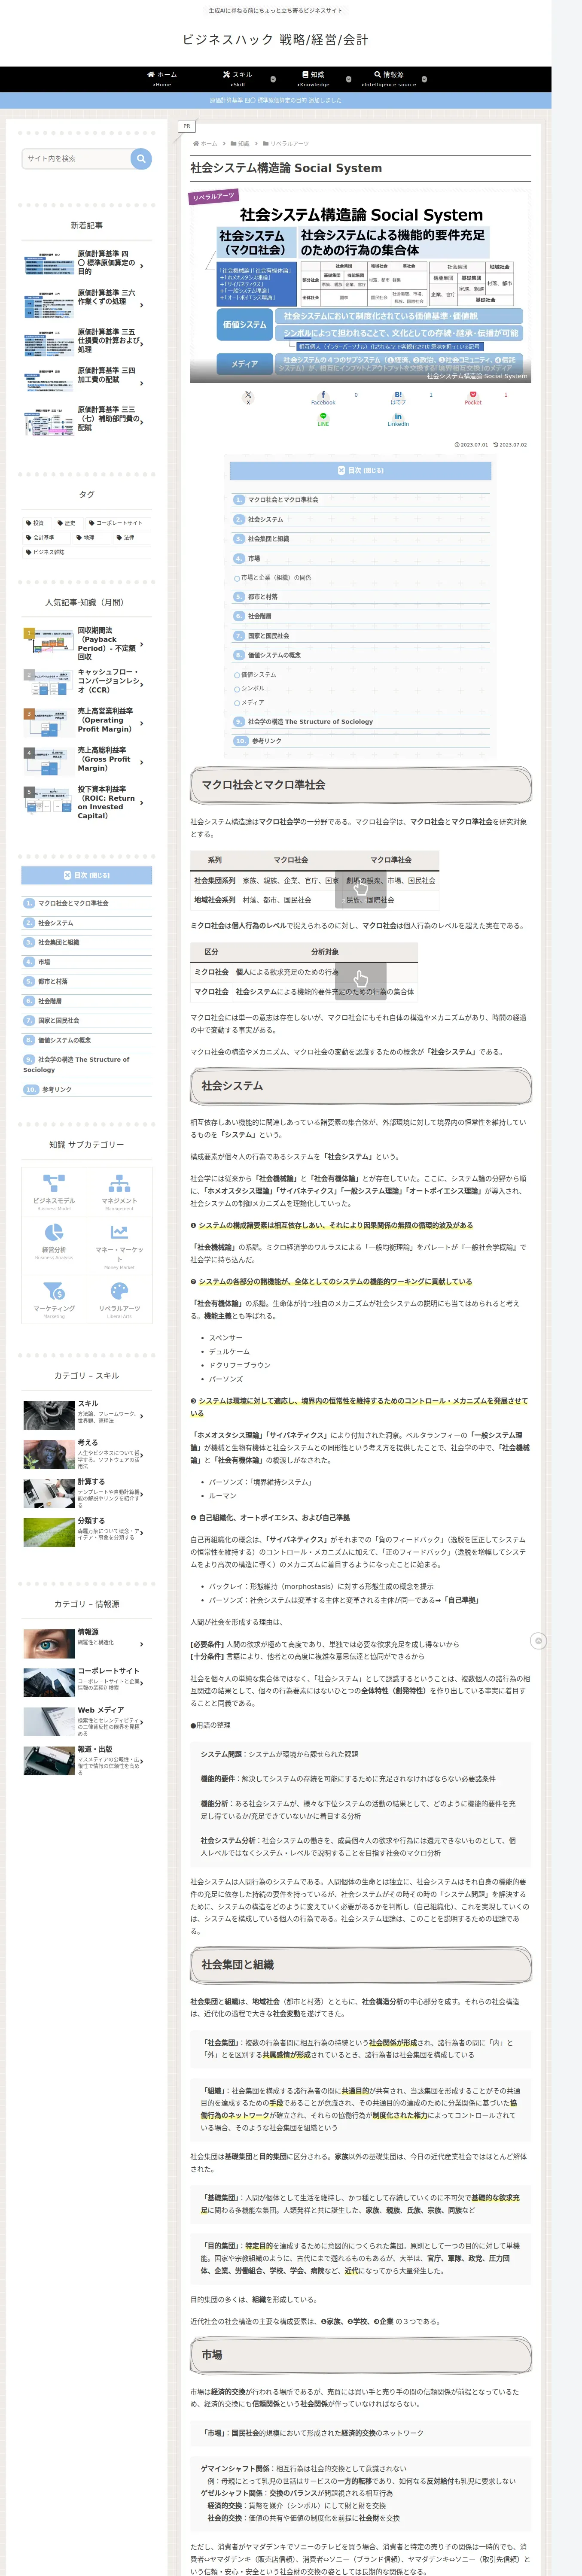Screen dimensions: 582x2576
Task: Click the search magnifier button
Action: pos(141,158)
